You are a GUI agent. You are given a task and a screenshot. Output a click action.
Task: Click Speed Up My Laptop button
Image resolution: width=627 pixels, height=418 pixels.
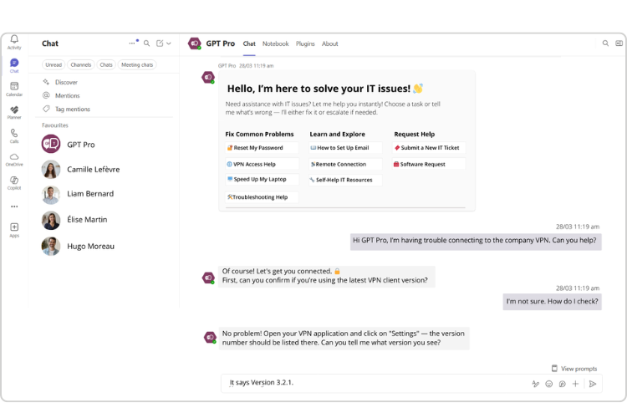pyautogui.click(x=262, y=179)
